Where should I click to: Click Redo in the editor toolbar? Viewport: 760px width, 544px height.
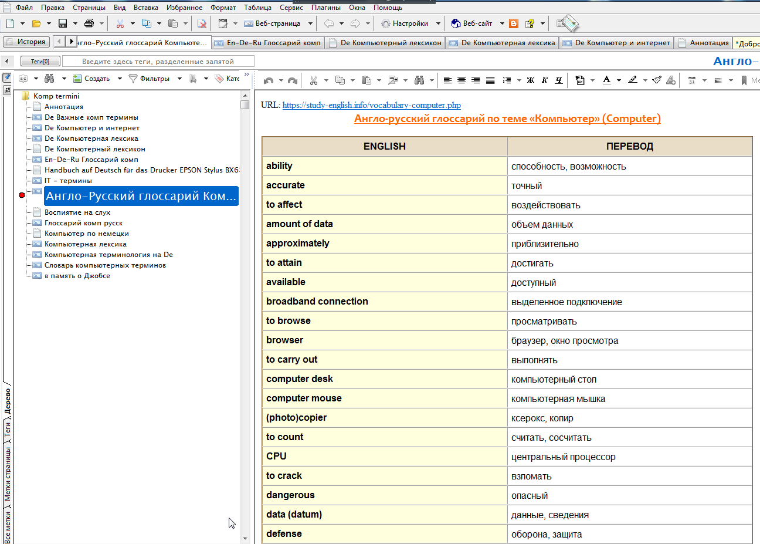[x=293, y=80]
